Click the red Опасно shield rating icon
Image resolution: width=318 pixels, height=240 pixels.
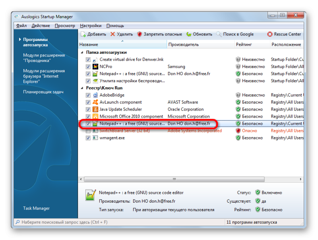click(238, 131)
